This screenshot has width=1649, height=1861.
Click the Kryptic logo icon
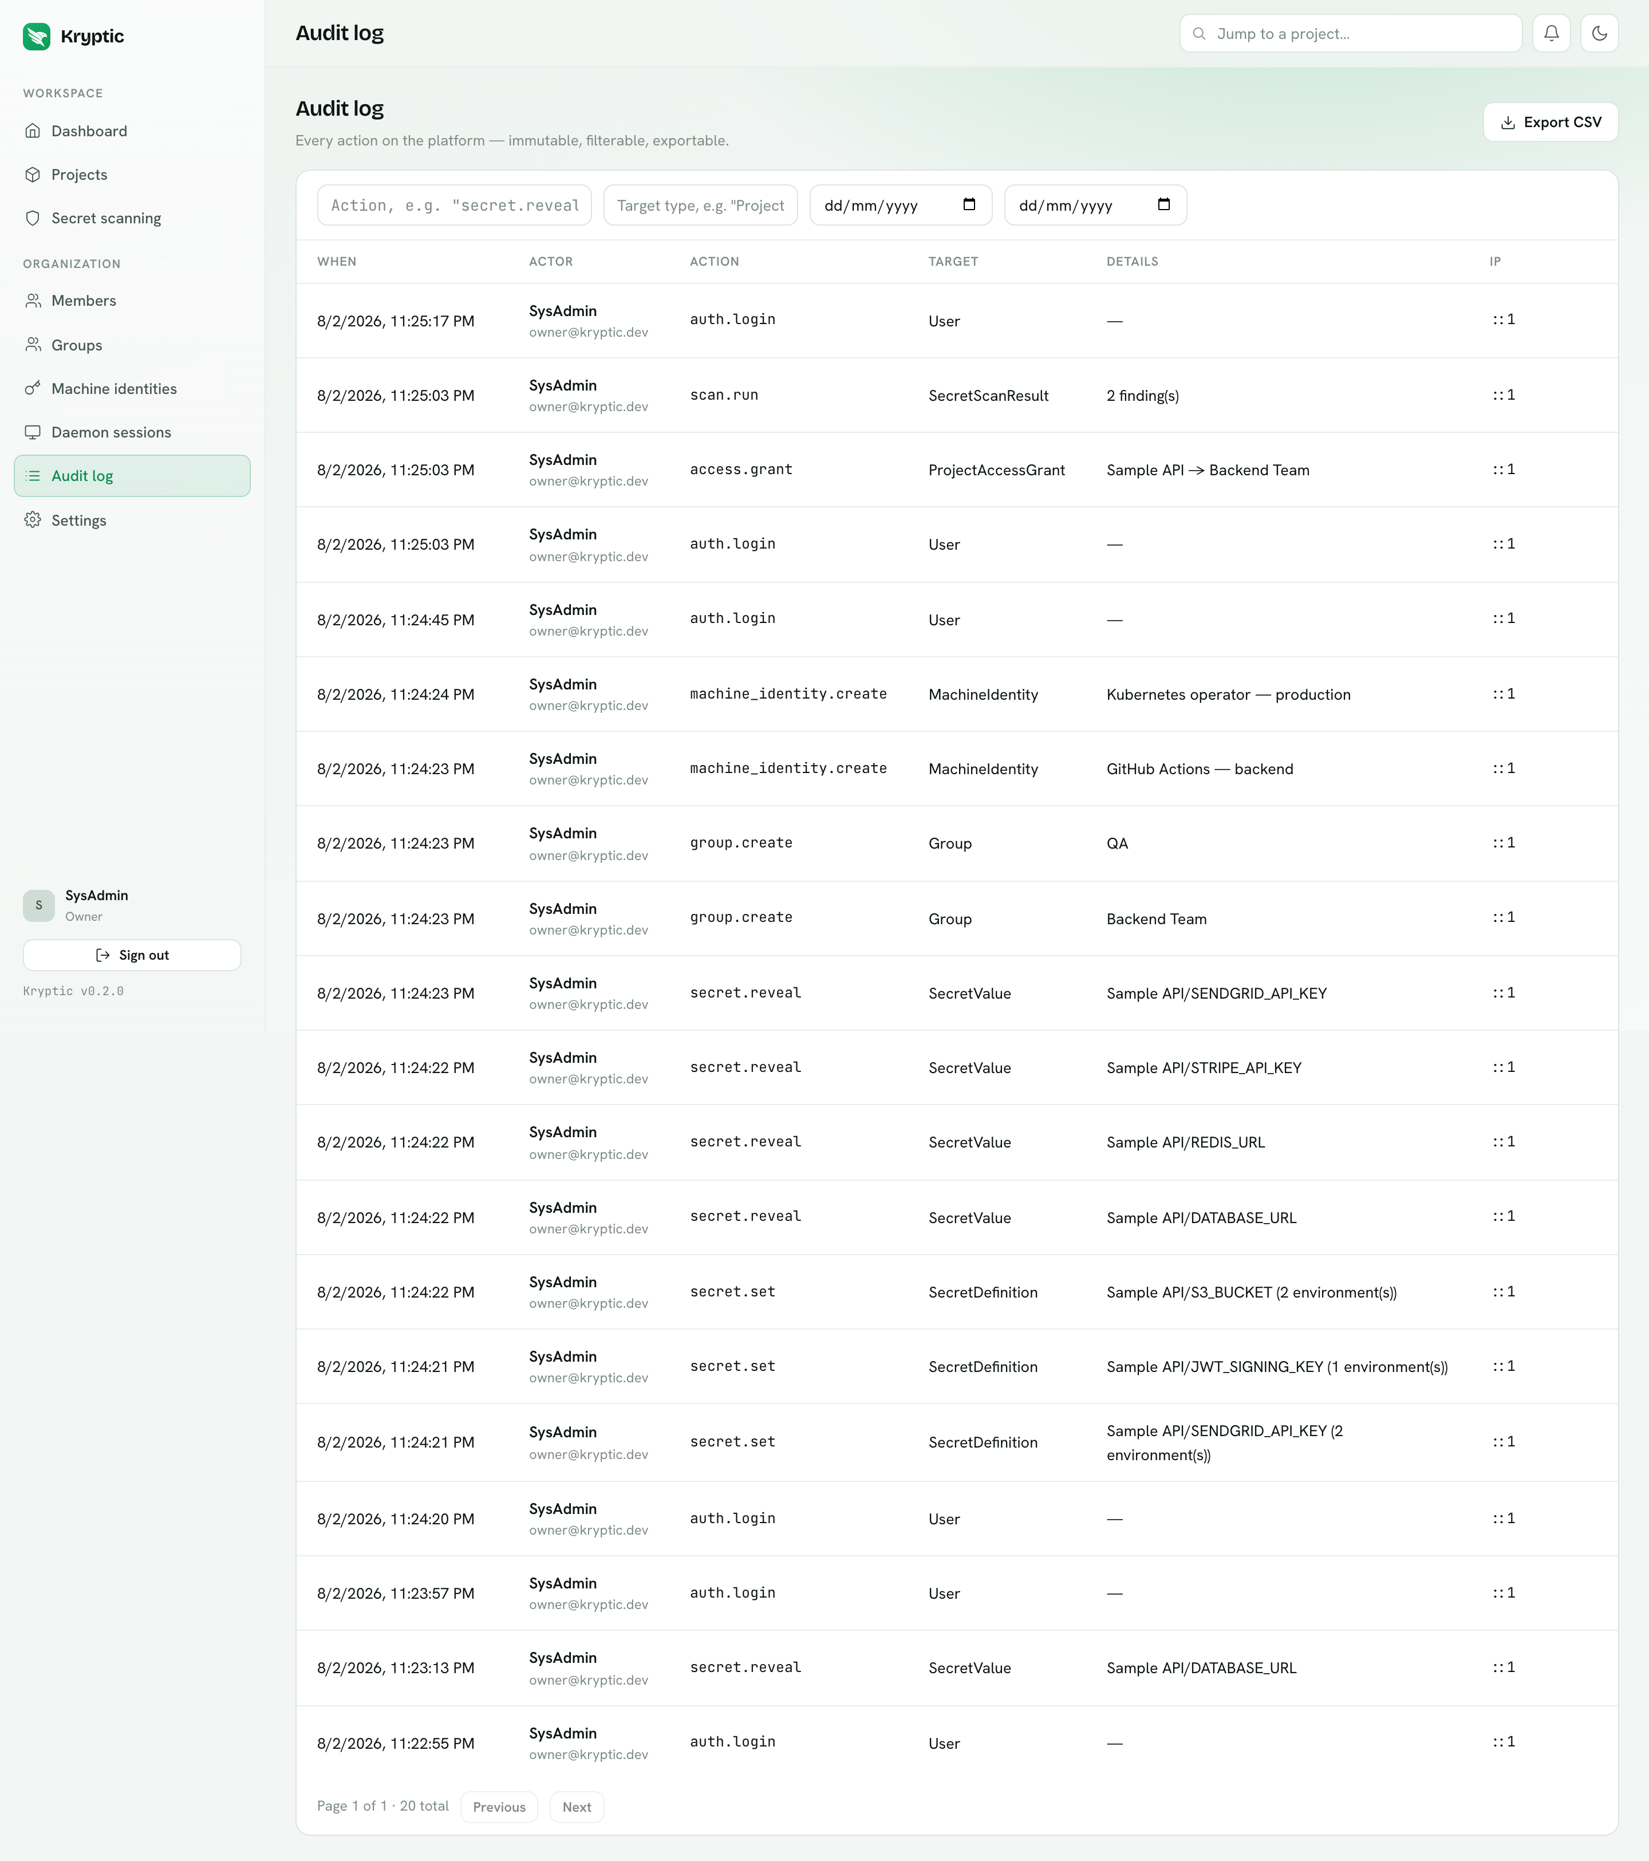(37, 37)
